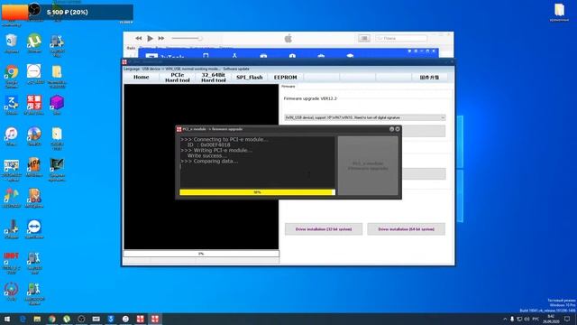Open the 3uTools blue desktop icon
This screenshot has width=577, height=325.
click(11, 105)
